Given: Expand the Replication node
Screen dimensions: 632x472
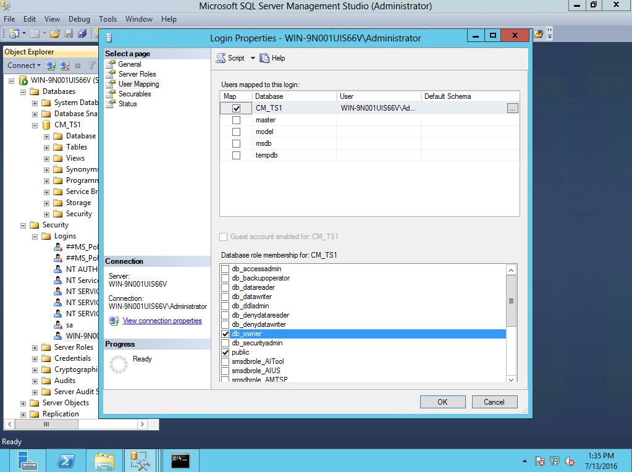Looking at the screenshot, I should click(x=23, y=415).
